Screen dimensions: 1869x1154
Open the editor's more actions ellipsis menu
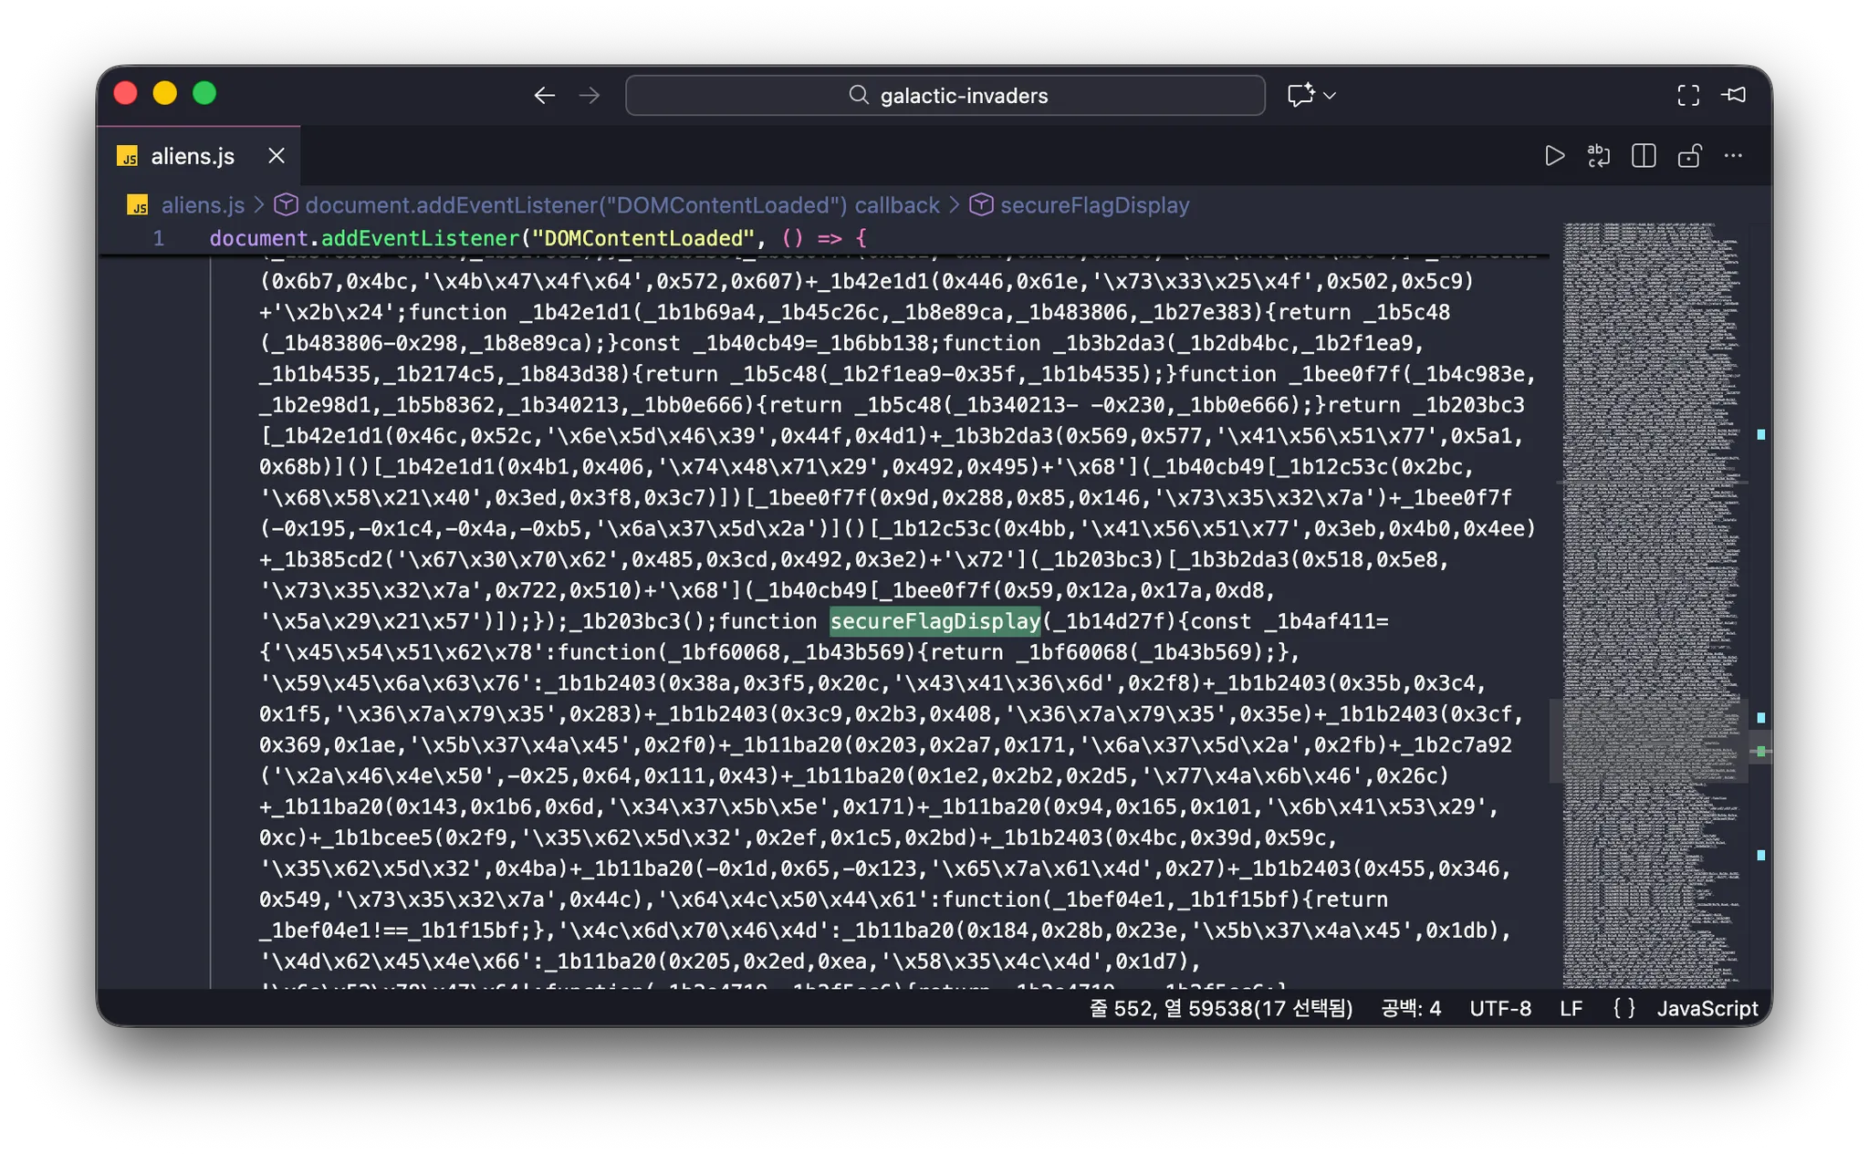1733,156
